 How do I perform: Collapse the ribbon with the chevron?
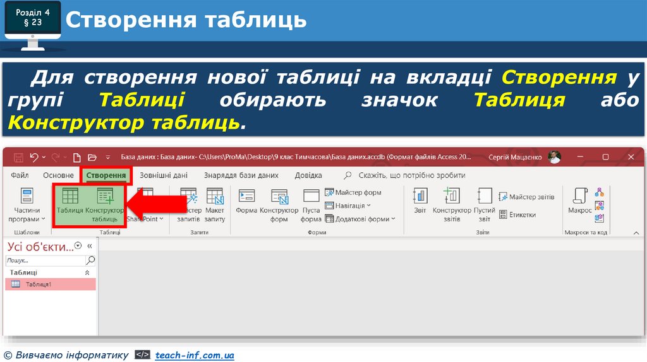[x=636, y=233]
